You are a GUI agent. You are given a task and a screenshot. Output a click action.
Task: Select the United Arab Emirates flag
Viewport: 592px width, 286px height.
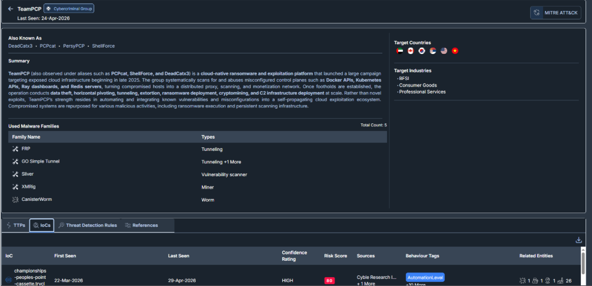399,51
